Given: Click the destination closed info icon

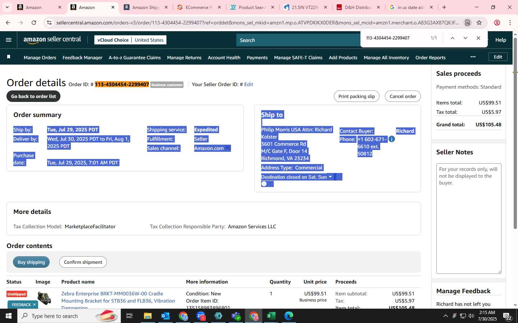Looking at the screenshot, I should (x=264, y=184).
